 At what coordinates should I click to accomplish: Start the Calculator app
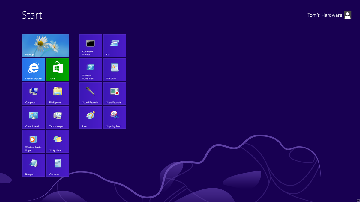58,165
